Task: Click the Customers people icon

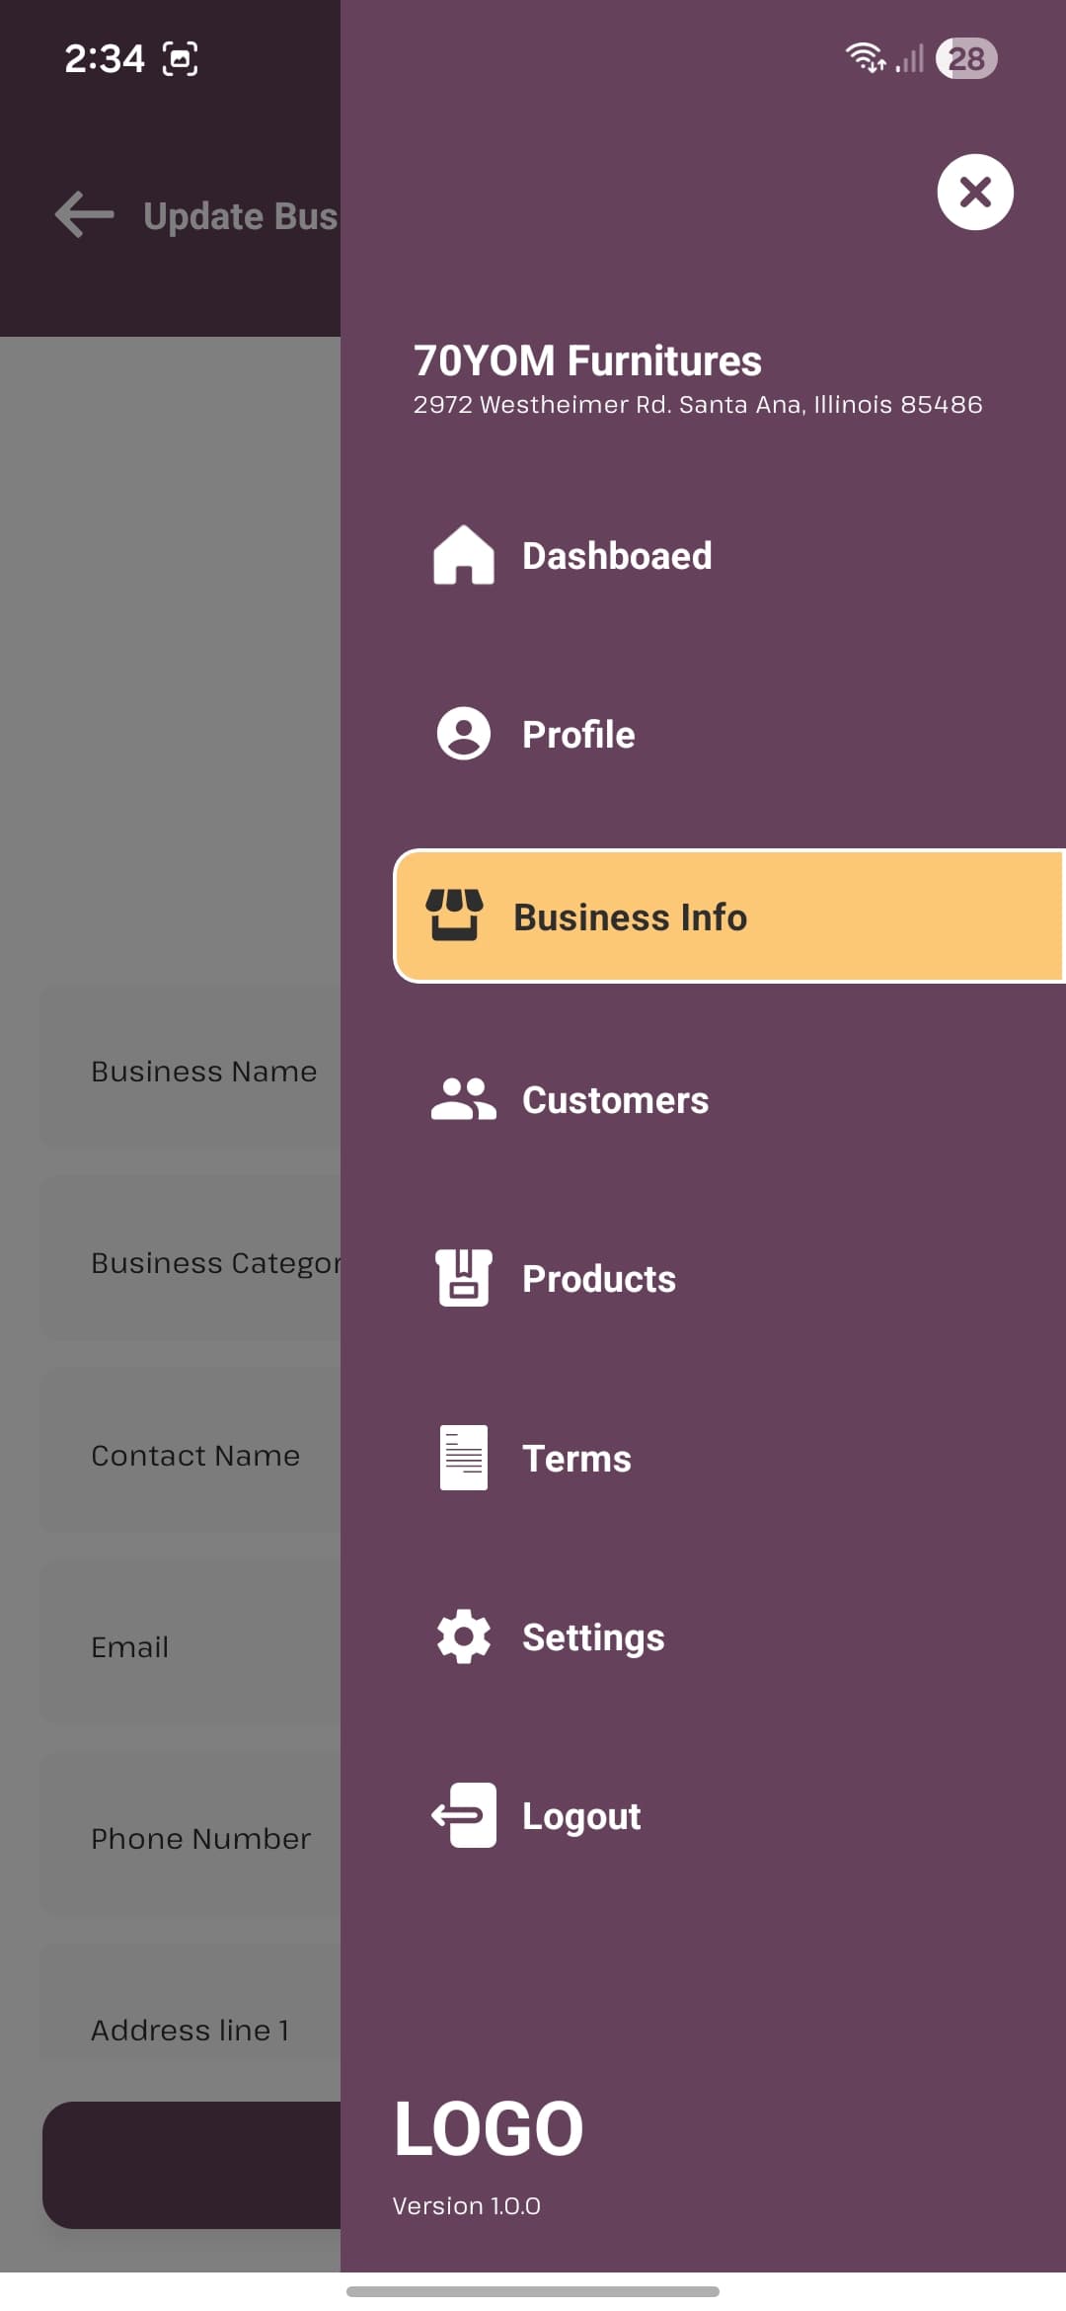Action: (x=462, y=1099)
